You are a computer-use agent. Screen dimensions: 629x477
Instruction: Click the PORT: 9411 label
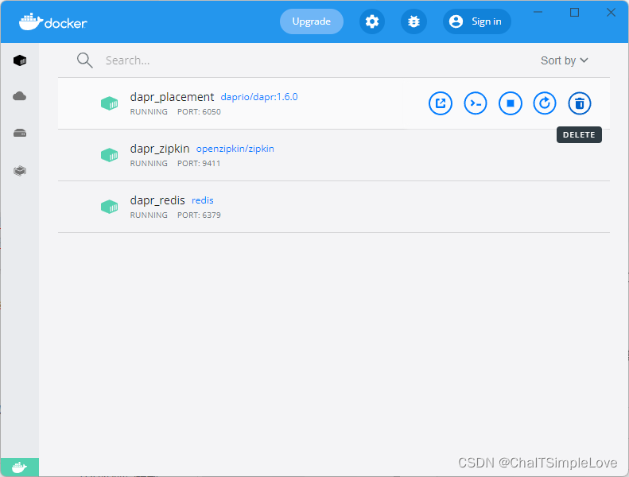(199, 164)
